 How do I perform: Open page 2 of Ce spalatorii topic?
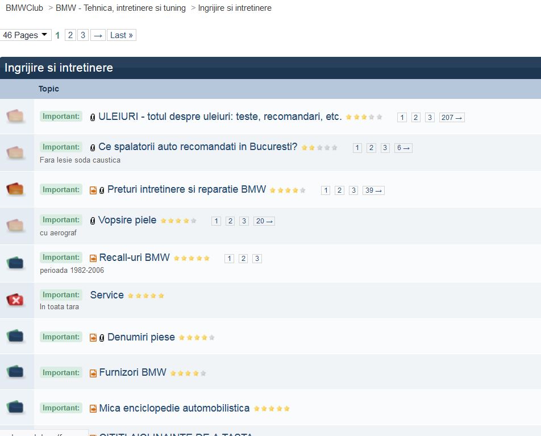(371, 148)
